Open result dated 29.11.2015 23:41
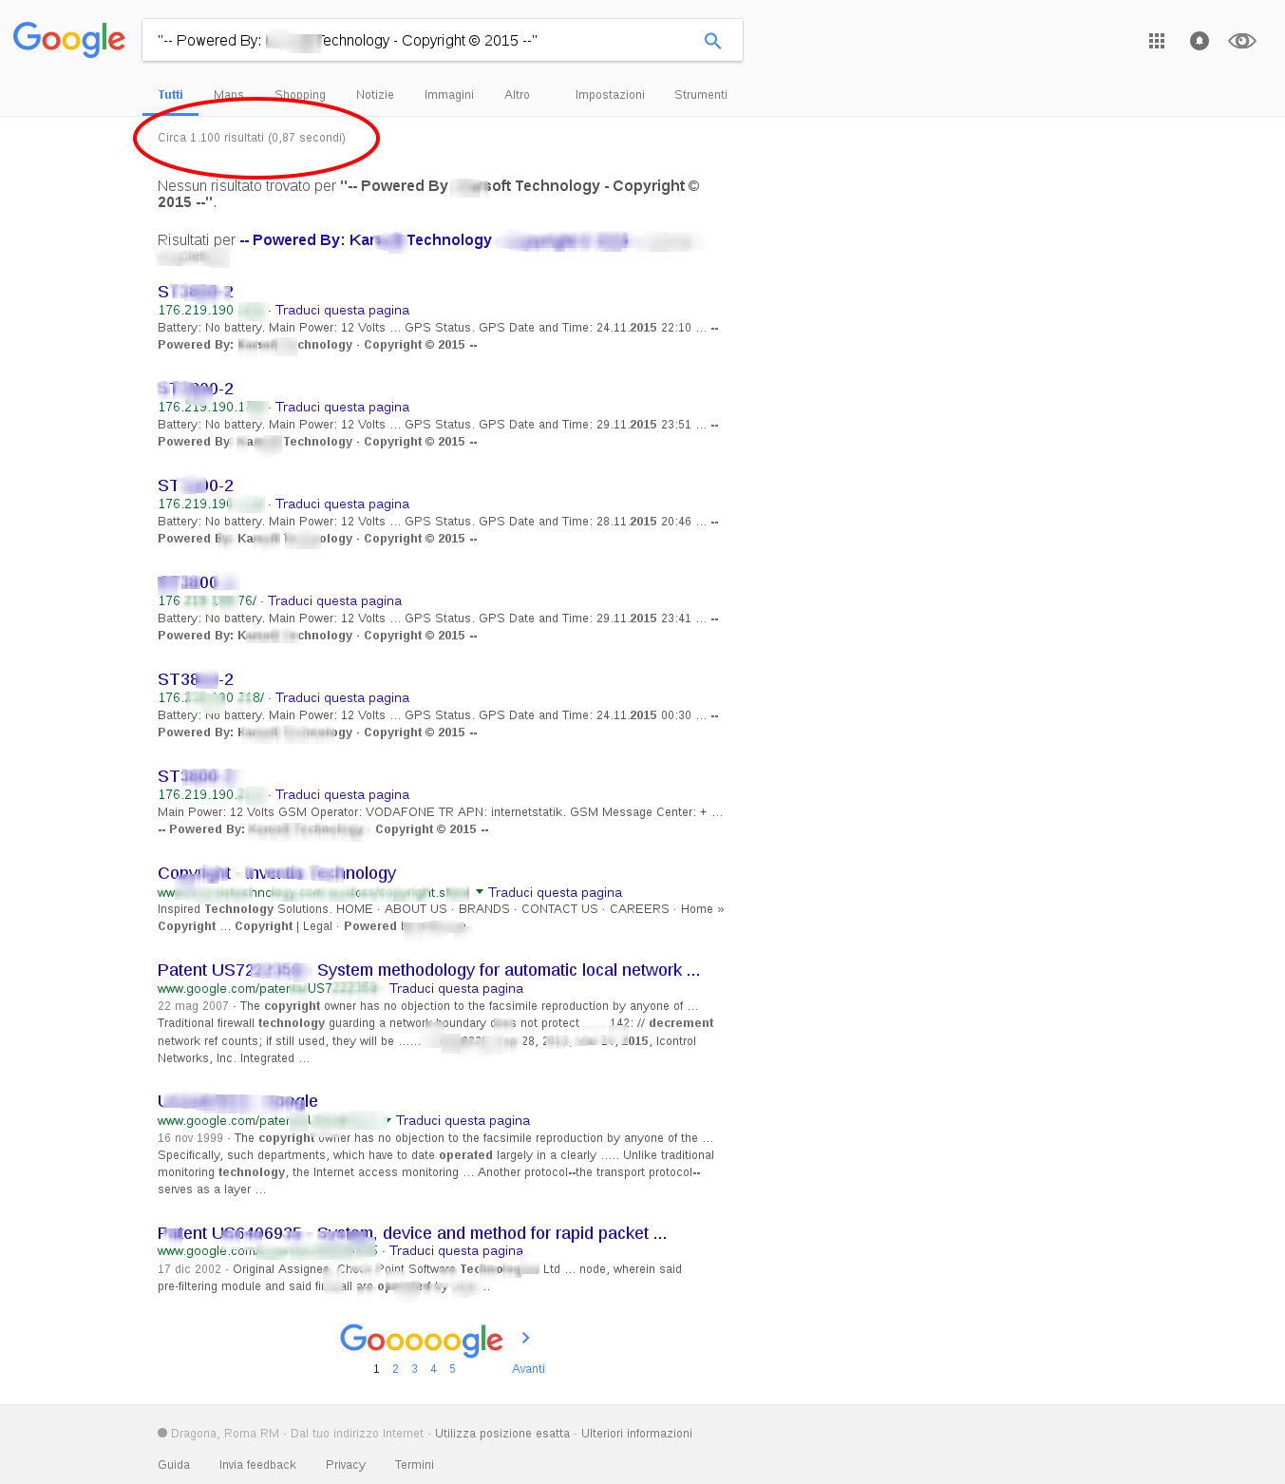Image resolution: width=1285 pixels, height=1484 pixels. (196, 582)
